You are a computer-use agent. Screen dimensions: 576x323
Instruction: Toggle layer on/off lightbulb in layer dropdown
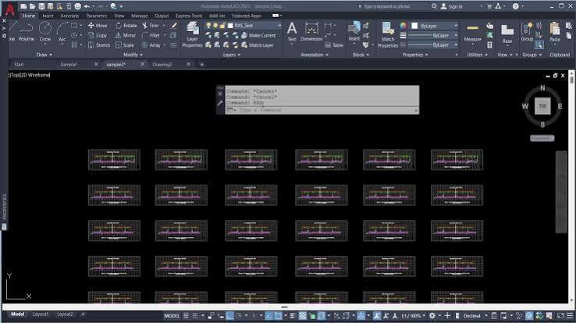(x=208, y=26)
